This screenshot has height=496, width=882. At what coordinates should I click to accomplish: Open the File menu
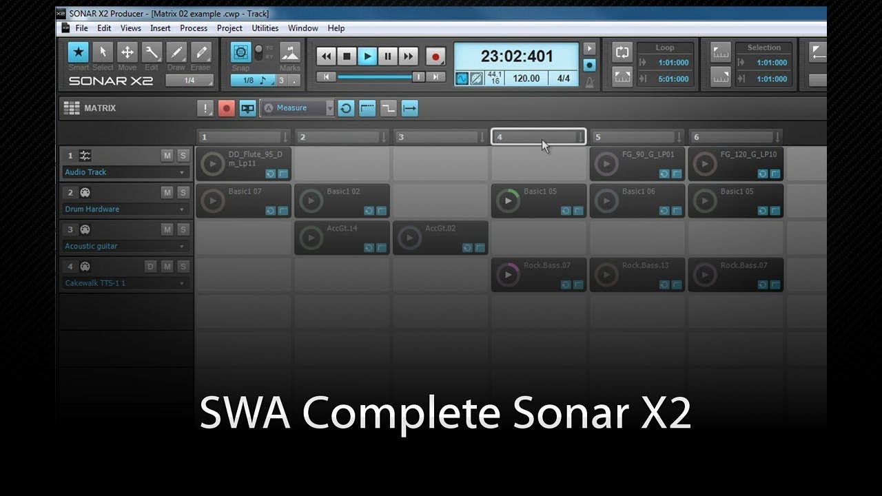pyautogui.click(x=81, y=28)
